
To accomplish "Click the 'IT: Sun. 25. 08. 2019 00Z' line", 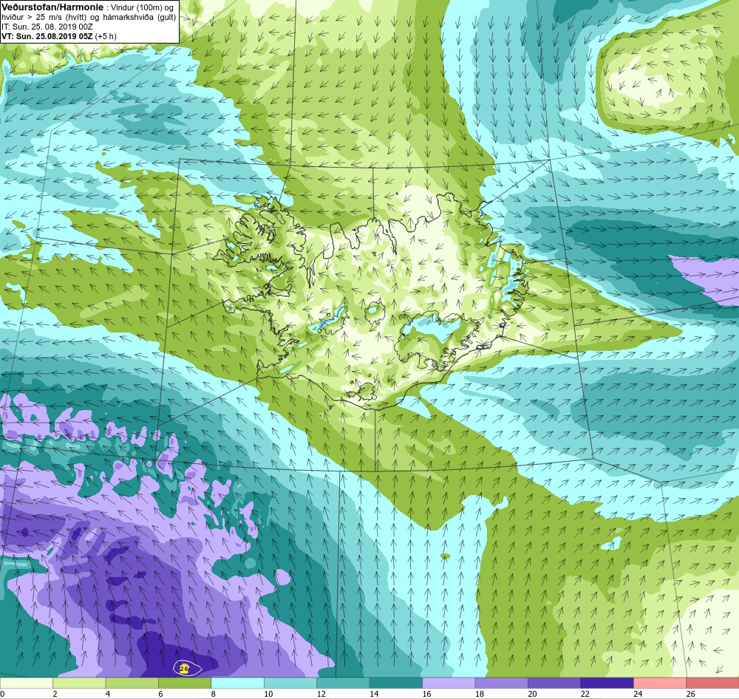I will [47, 27].
